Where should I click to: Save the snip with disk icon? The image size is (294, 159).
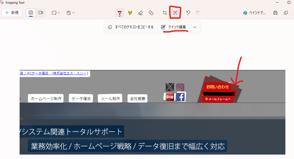click(x=275, y=13)
